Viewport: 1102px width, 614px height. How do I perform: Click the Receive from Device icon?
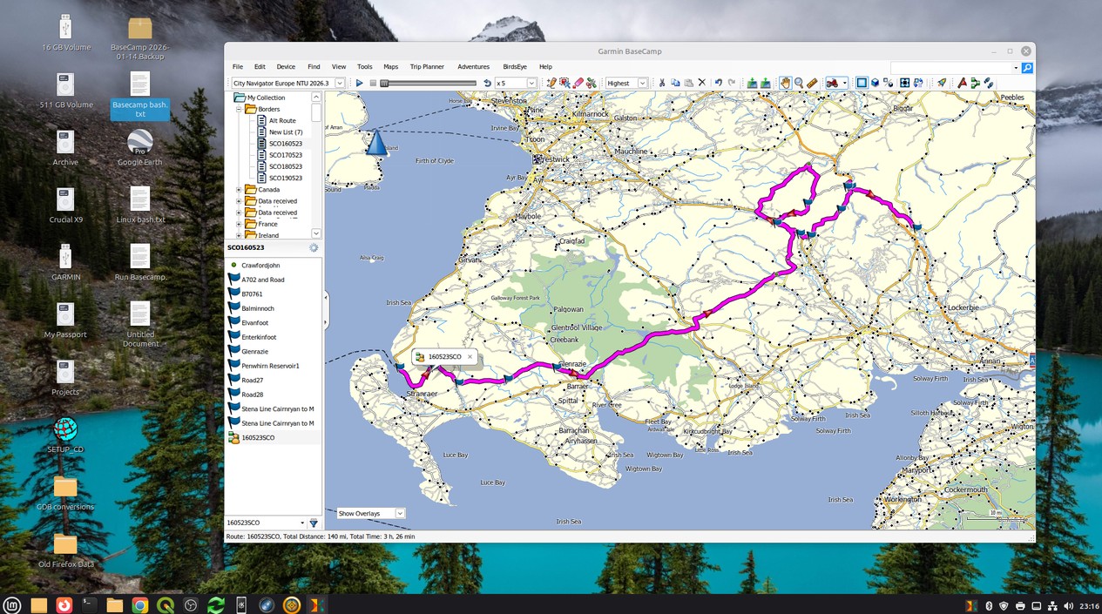[765, 83]
